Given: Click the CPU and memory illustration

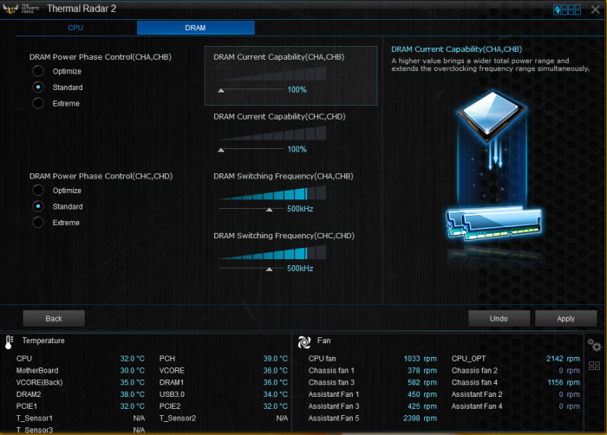Looking at the screenshot, I should pos(493,166).
